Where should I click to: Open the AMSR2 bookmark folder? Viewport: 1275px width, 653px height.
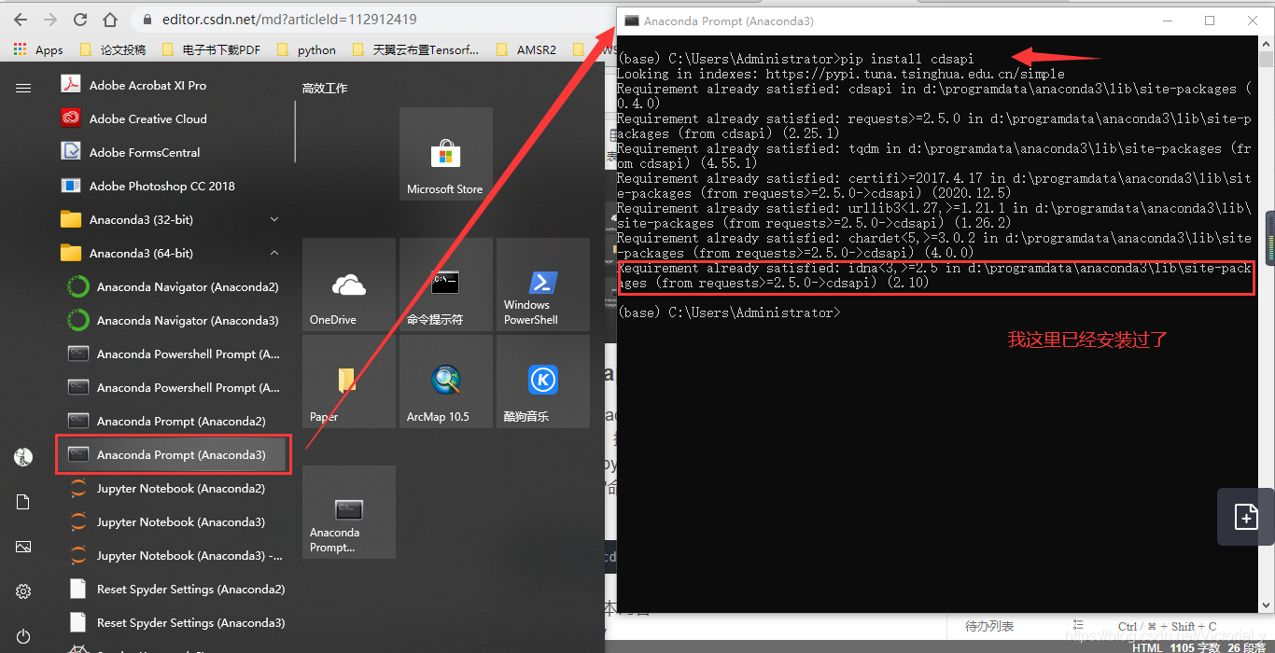pos(526,50)
